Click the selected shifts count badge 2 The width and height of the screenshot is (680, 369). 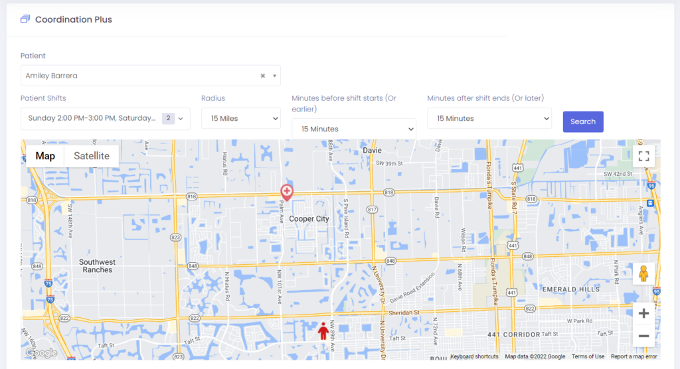point(168,118)
